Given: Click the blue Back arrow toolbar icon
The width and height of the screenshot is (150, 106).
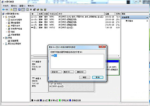Looking at the screenshot, I should [x=4, y=10].
